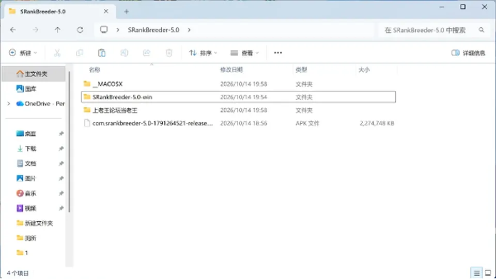This screenshot has height=279, width=496.
Task: Open the View (查看) dropdown
Action: tap(244, 53)
